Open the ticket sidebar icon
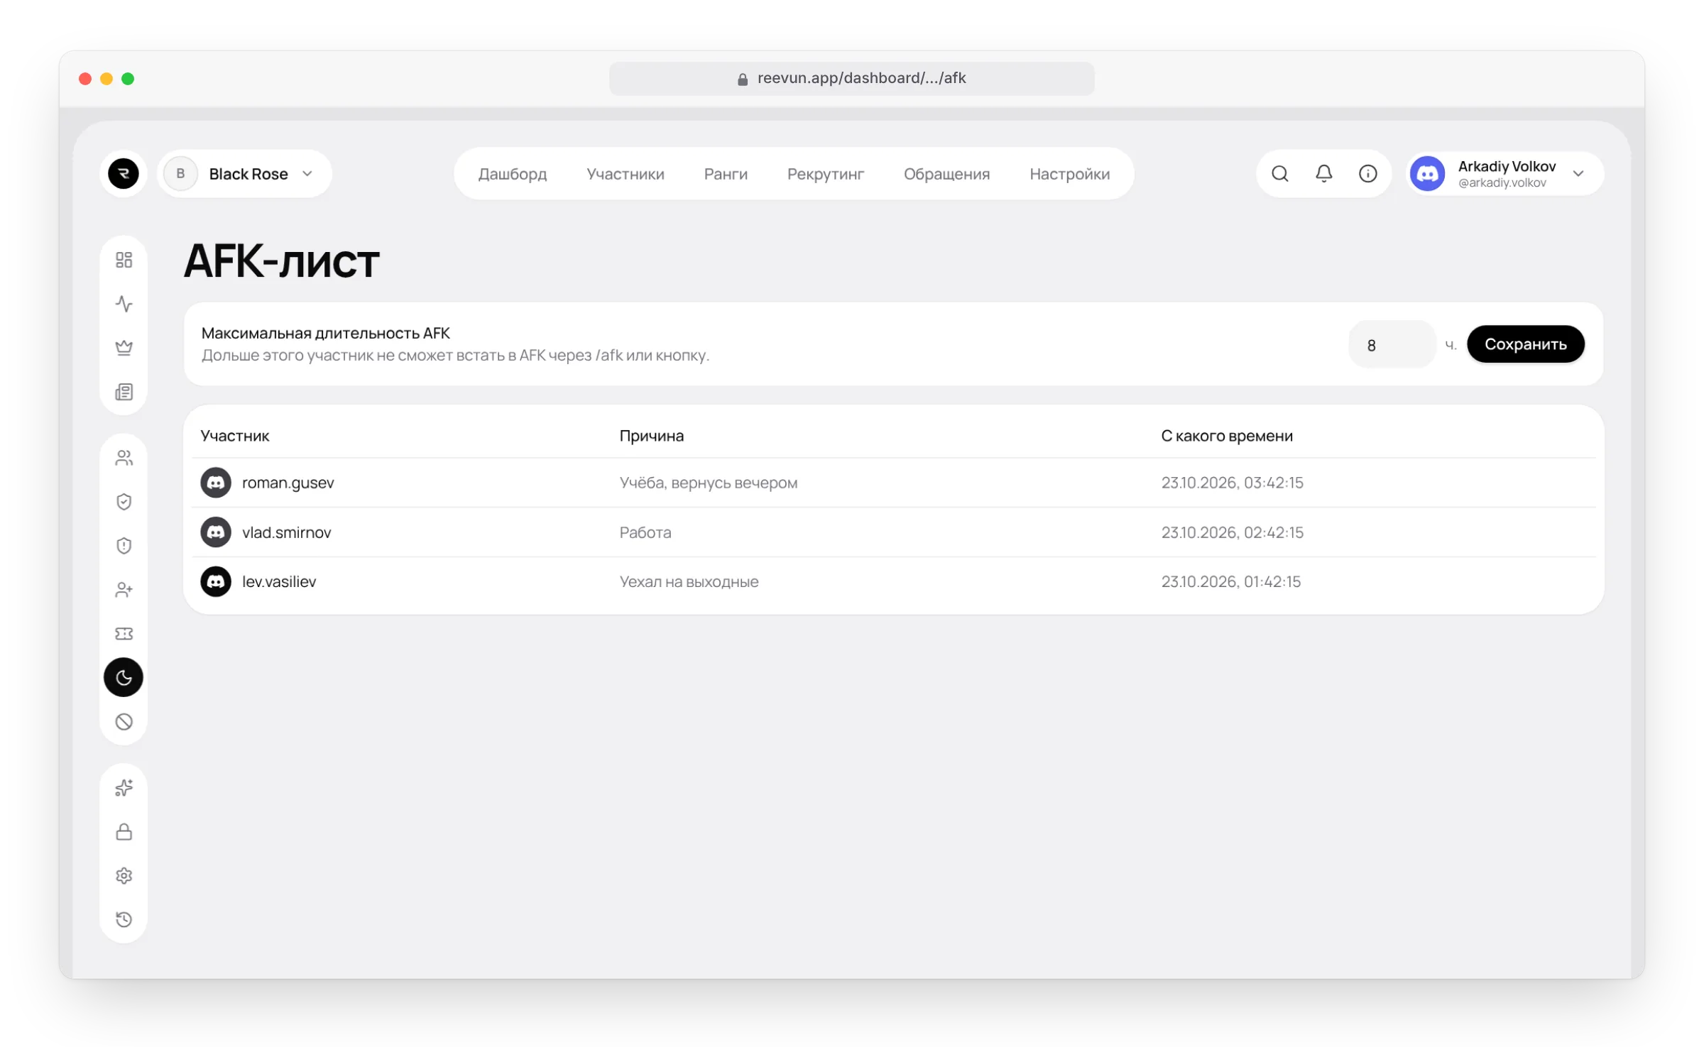This screenshot has height=1047, width=1704. pyautogui.click(x=124, y=633)
